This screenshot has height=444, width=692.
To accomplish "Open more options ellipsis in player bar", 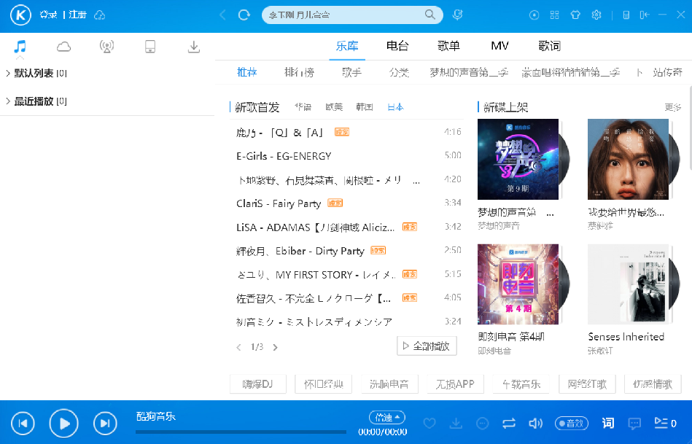I will (483, 424).
